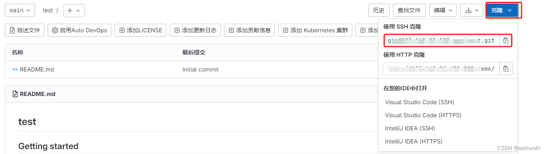Open the README.md file link

point(37,69)
